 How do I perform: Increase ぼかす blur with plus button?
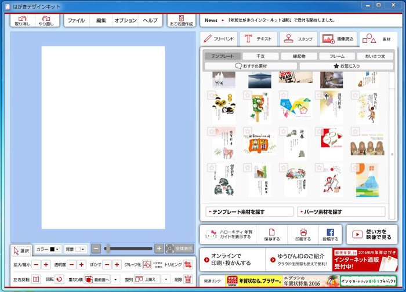(x=117, y=265)
